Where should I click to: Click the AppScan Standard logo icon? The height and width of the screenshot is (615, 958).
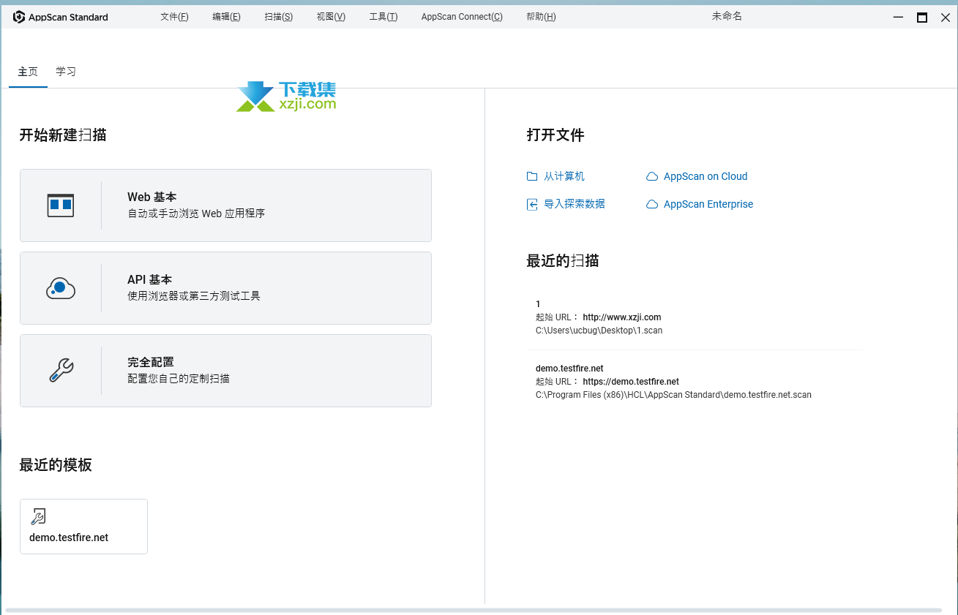[20, 17]
